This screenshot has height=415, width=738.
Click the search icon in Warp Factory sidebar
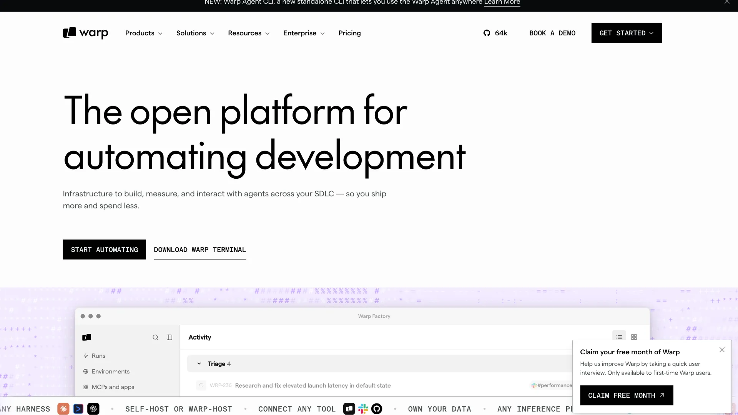[x=155, y=337]
